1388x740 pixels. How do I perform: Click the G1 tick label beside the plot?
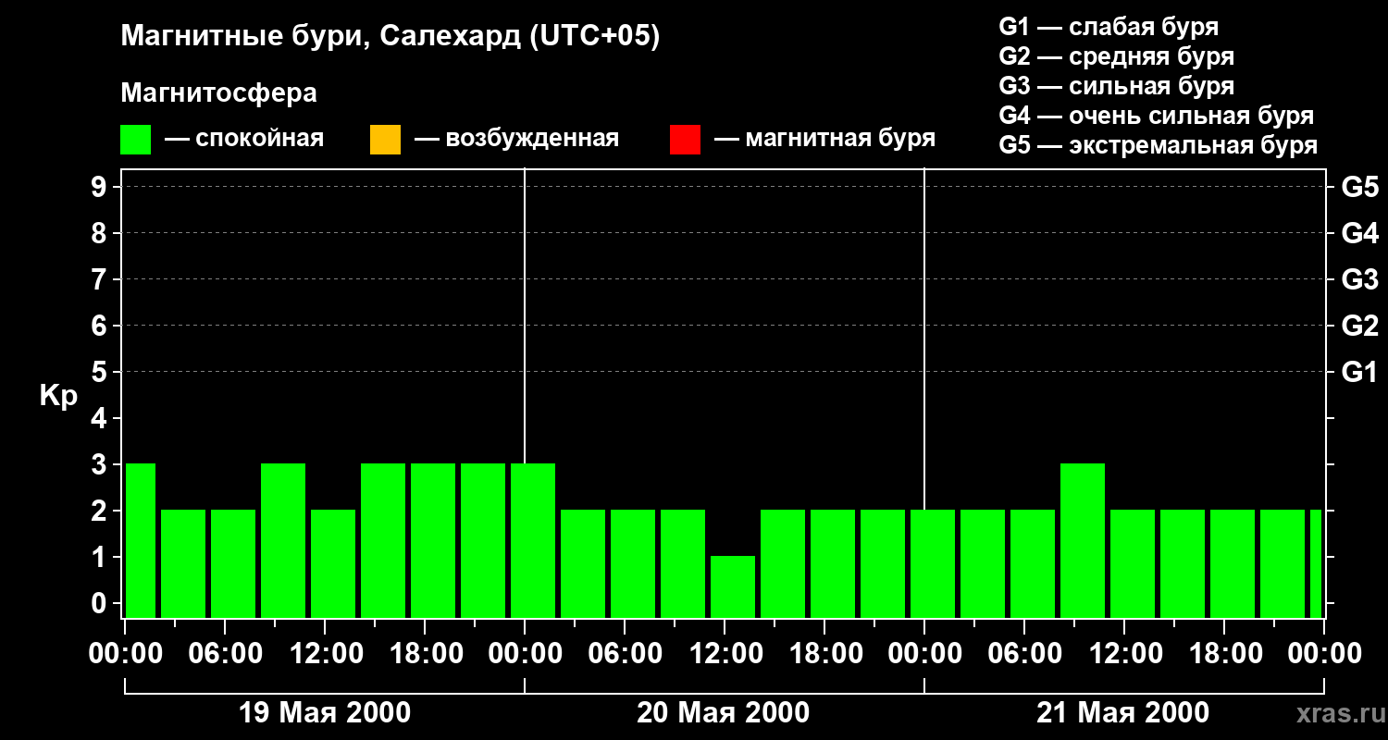pos(1359,372)
